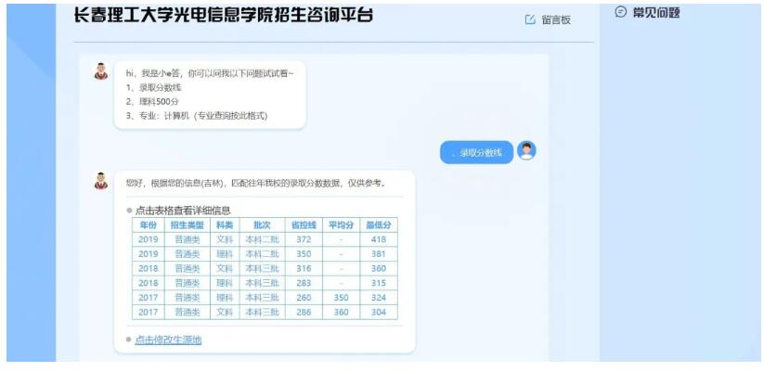Click minimum score cell 304
This screenshot has width=764, height=372.
coord(379,312)
